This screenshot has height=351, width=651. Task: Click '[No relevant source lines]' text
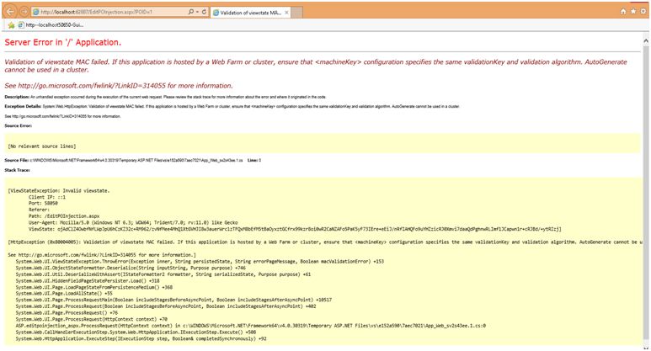click(x=42, y=146)
